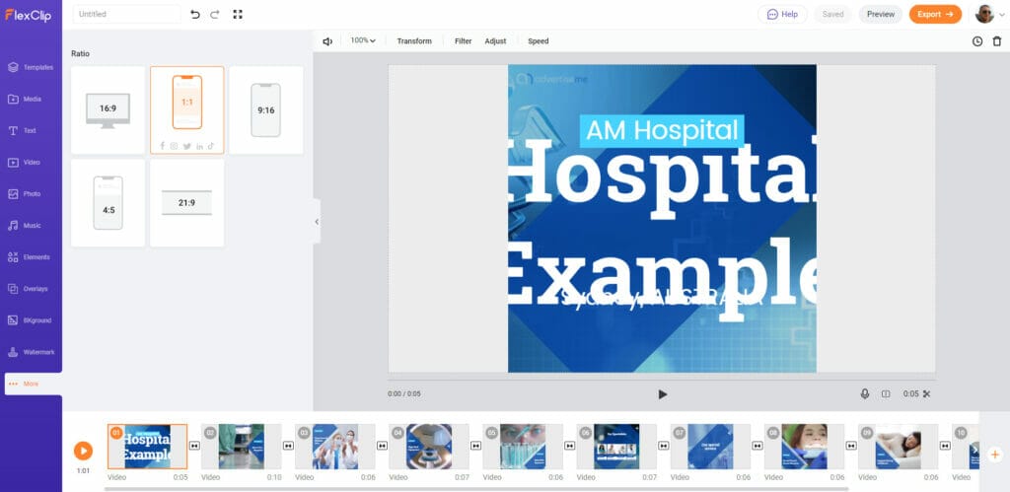The width and height of the screenshot is (1010, 492).
Task: Click the Preview button
Action: point(881,14)
